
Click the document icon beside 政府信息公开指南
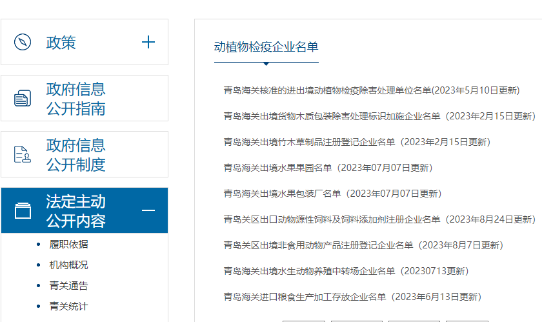pos(23,98)
